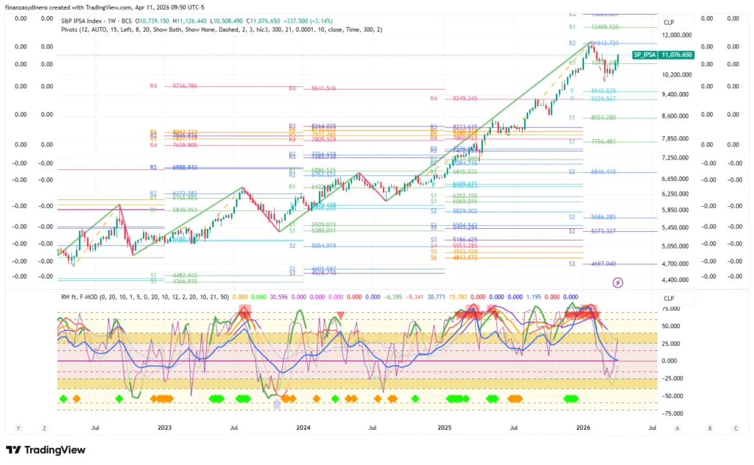Click the purple lightning bolt event icon
Image resolution: width=754 pixels, height=465 pixels.
tap(618, 282)
